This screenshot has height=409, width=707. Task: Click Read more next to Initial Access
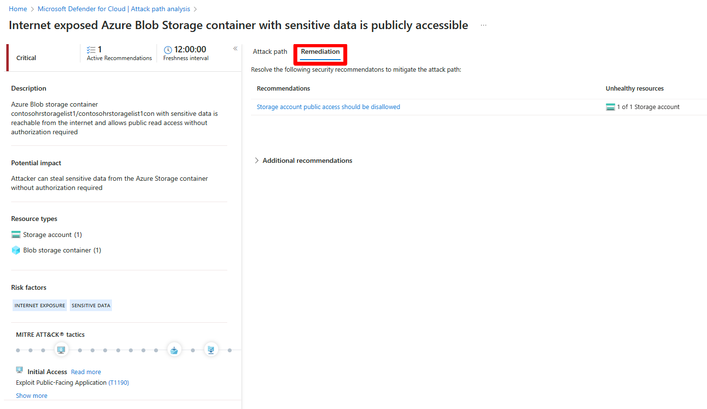[x=86, y=372]
